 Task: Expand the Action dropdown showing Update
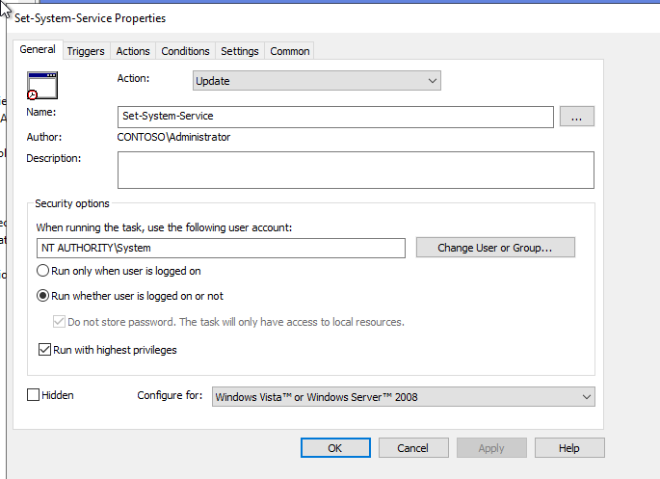(x=316, y=81)
